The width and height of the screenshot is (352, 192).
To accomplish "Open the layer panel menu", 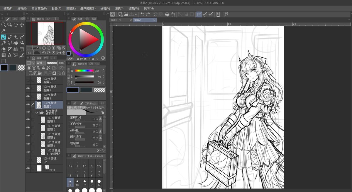I will [27, 58].
